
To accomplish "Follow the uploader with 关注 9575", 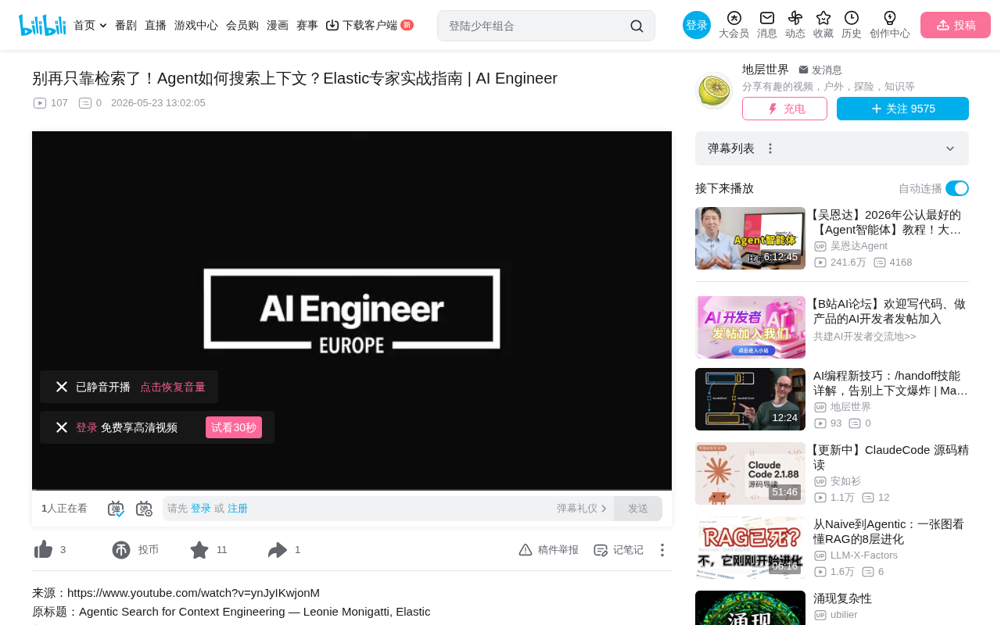I will tap(902, 109).
